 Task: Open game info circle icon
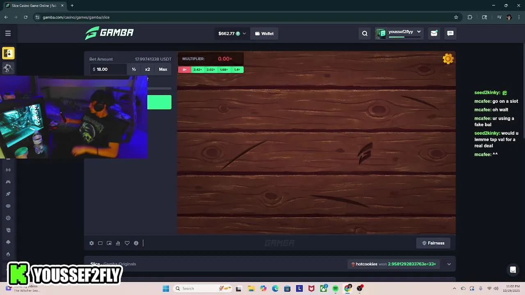click(x=136, y=243)
